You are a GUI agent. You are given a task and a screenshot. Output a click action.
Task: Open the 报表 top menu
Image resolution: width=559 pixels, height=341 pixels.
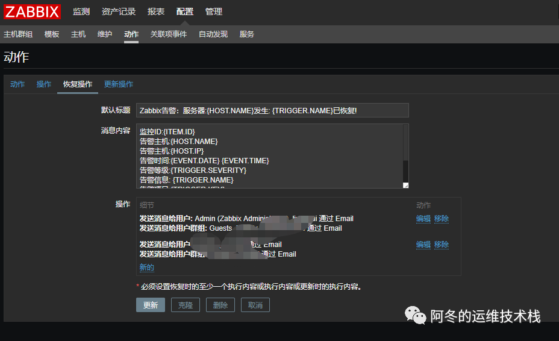pyautogui.click(x=156, y=12)
